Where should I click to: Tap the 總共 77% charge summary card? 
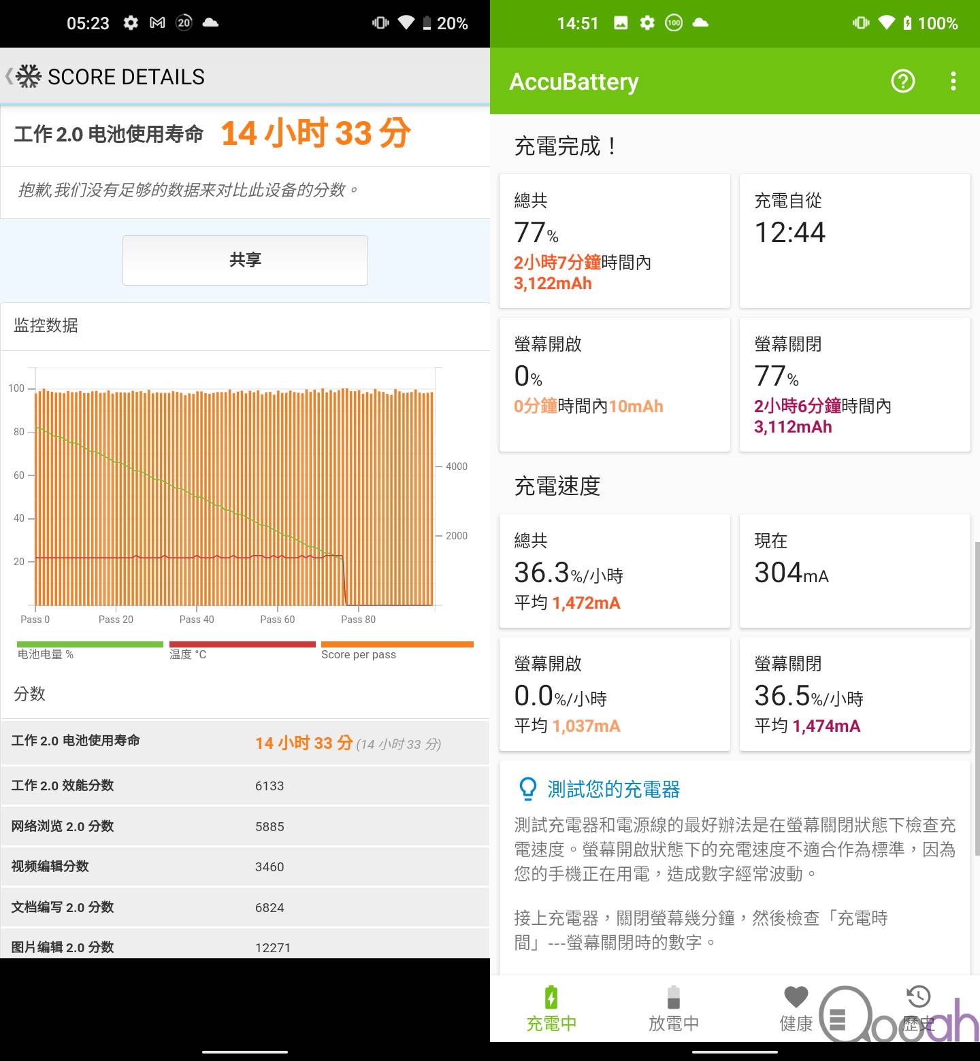615,241
